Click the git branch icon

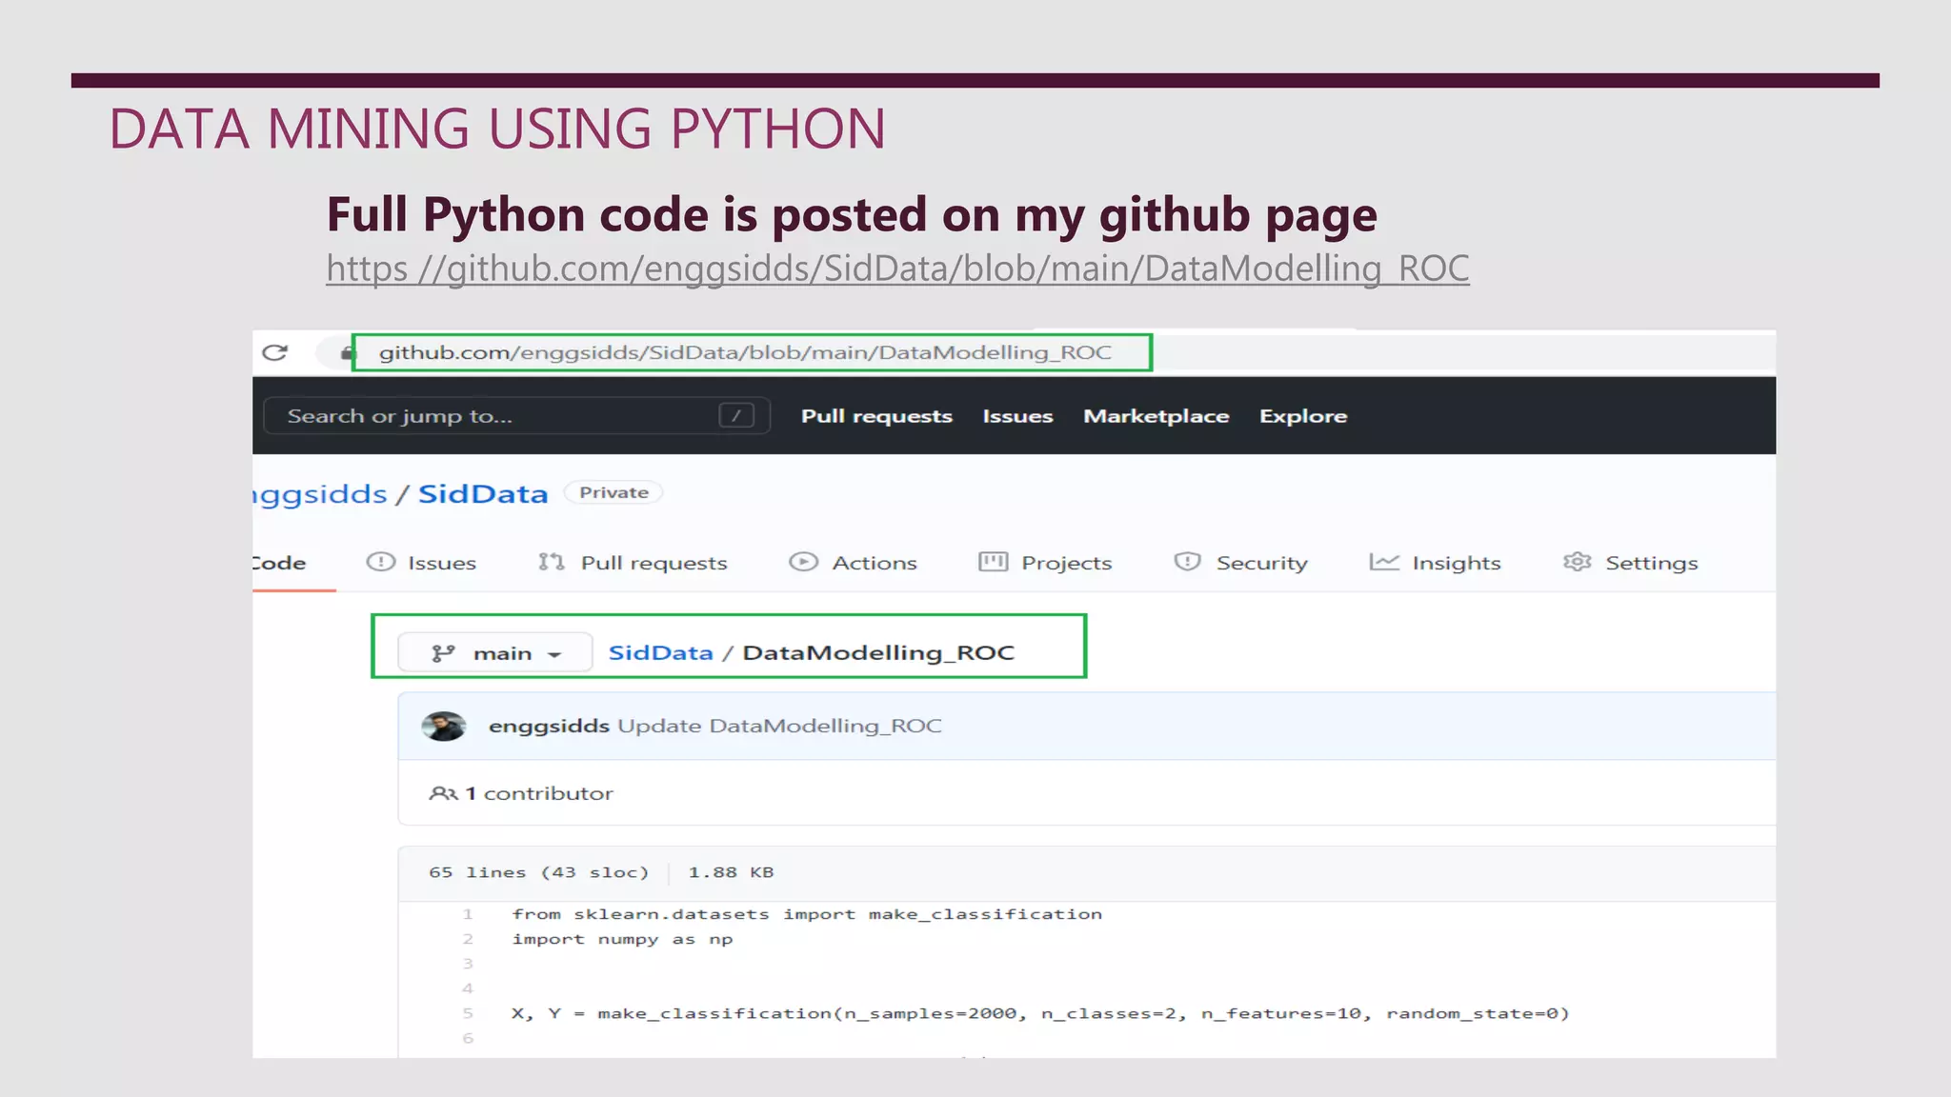(x=443, y=653)
